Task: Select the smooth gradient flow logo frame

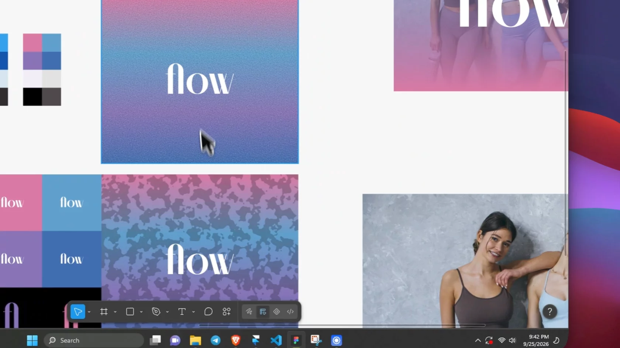Action: point(200,81)
